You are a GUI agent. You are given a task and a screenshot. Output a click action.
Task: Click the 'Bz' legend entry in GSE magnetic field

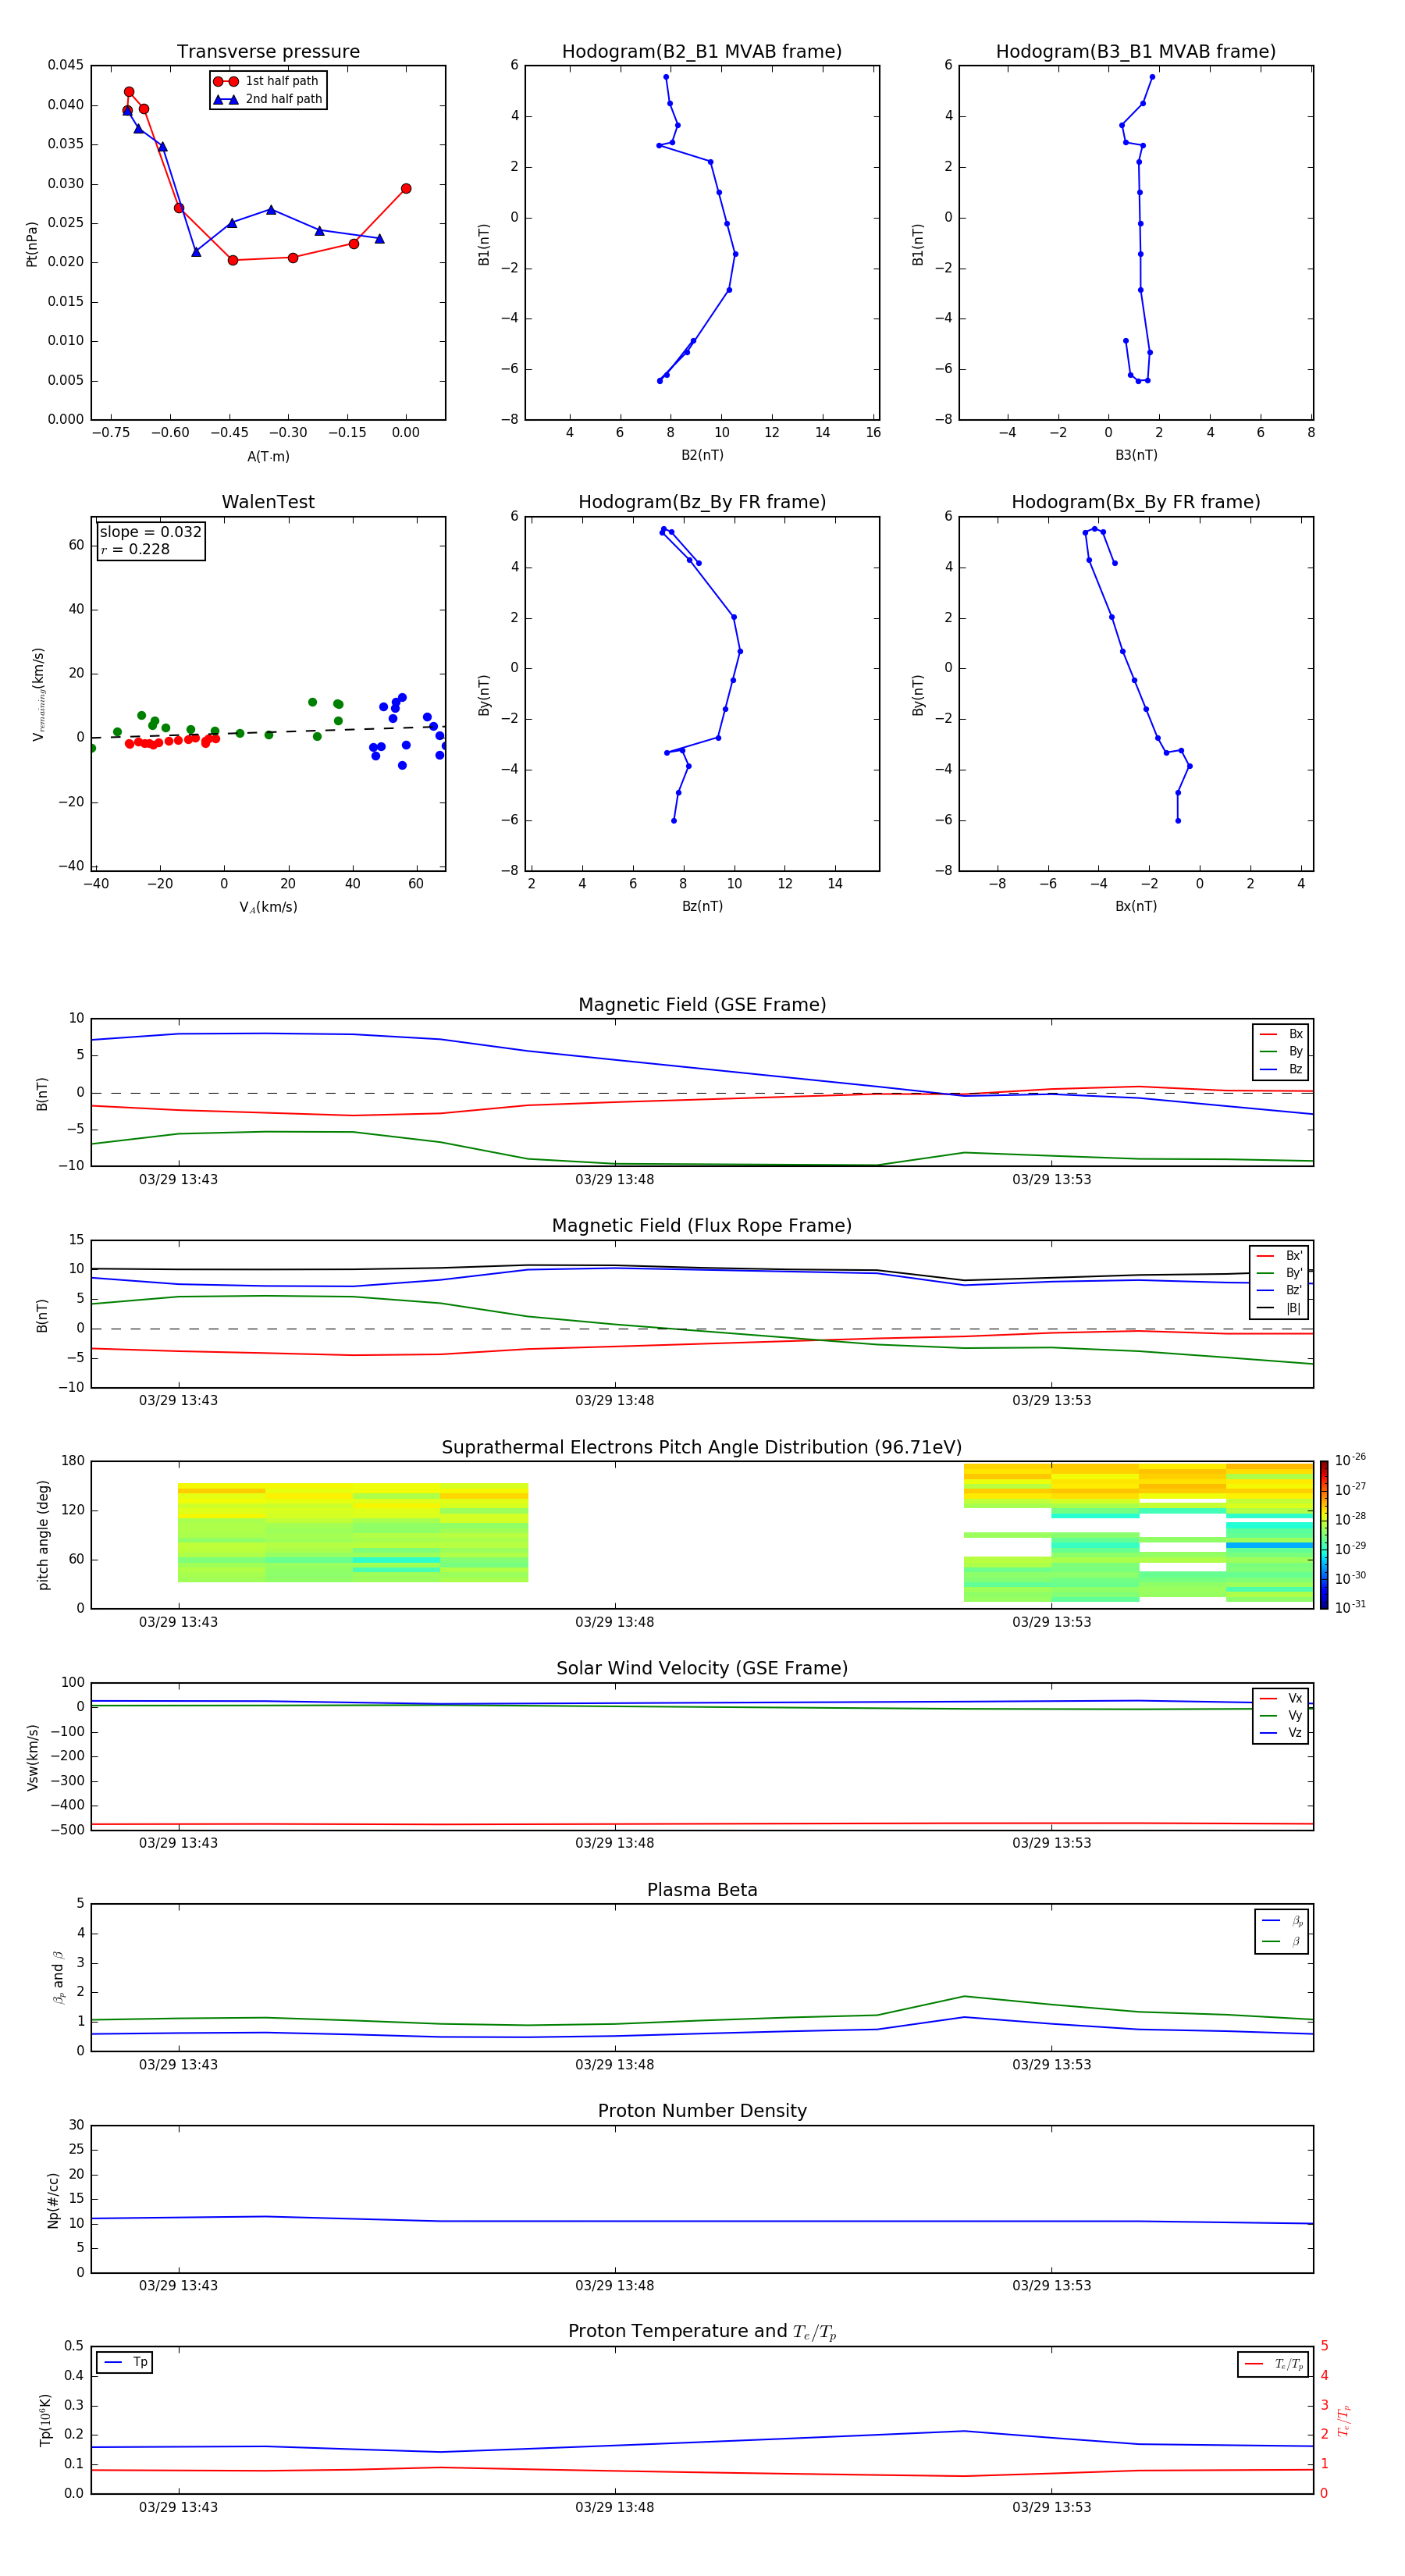tap(1281, 1070)
